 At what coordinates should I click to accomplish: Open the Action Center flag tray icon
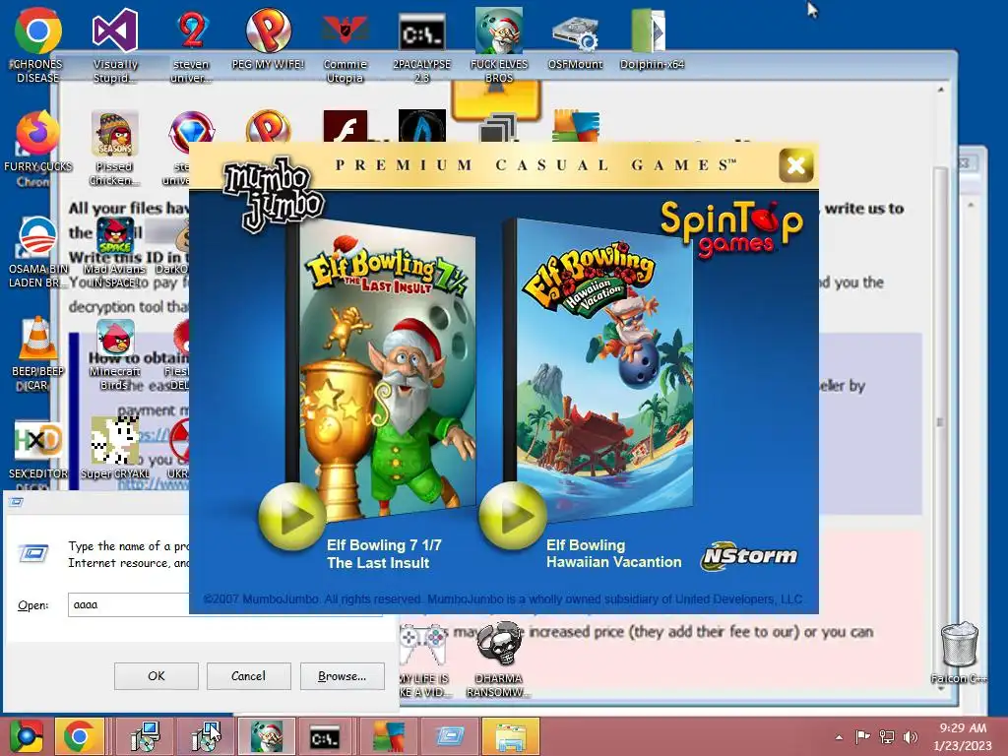[862, 736]
